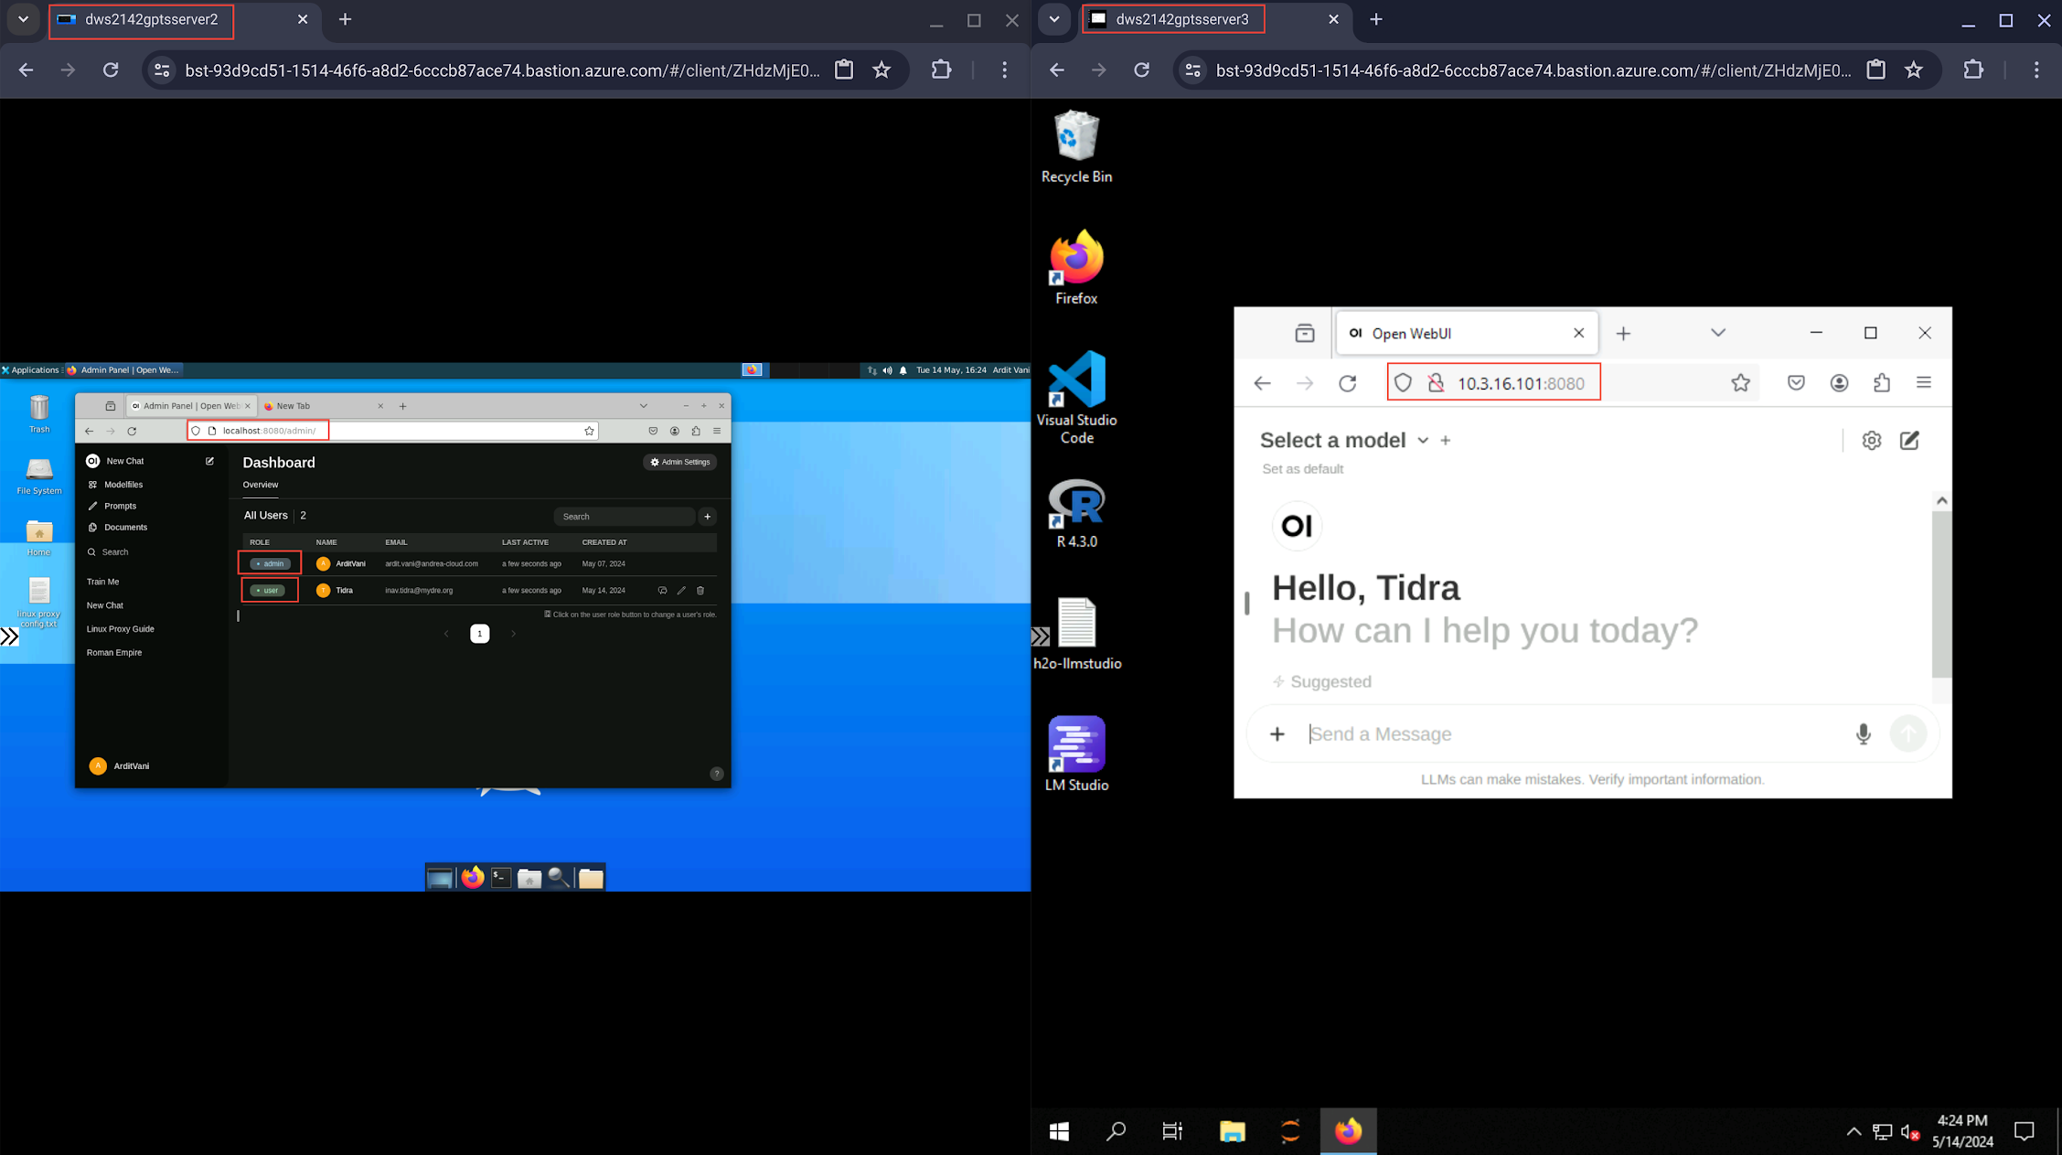Viewport: 2062px width, 1155px height.
Task: Open the Linux Proxy Guide chat
Action: (x=121, y=629)
